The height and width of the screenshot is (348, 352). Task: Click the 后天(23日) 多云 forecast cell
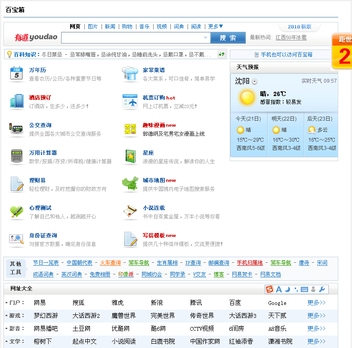321,134
